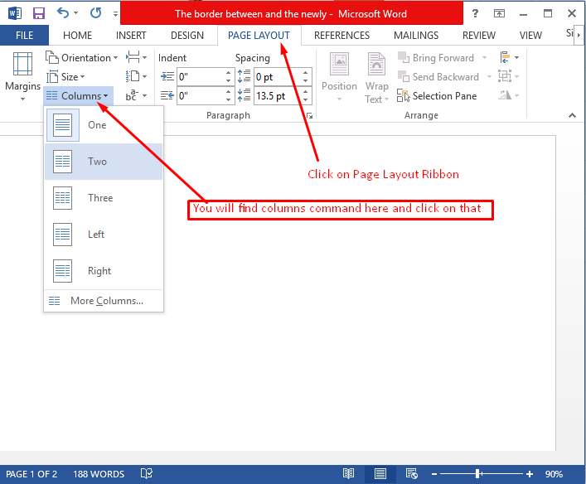Image resolution: width=586 pixels, height=484 pixels.
Task: Decrease Indent Right with down spinner
Action: coord(228,100)
